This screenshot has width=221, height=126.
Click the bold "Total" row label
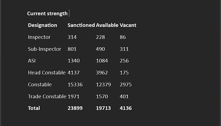point(34,108)
